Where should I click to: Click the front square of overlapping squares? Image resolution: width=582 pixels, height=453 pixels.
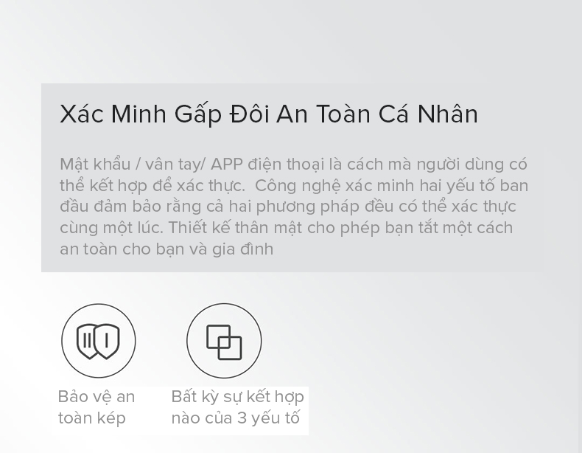click(230, 347)
